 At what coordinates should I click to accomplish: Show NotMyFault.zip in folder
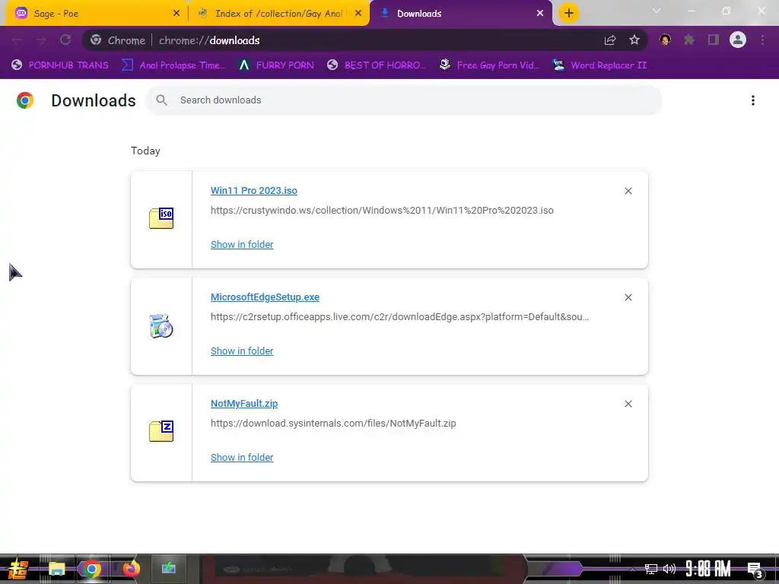[x=242, y=457]
